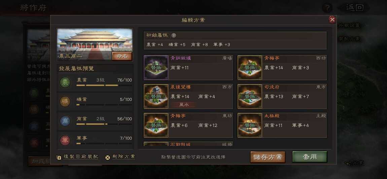
Task: Click the 命名 rename button
Action: 122,56
